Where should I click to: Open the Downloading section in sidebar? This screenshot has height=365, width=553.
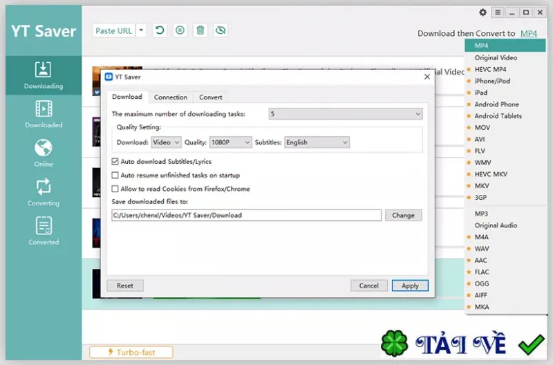click(x=44, y=75)
